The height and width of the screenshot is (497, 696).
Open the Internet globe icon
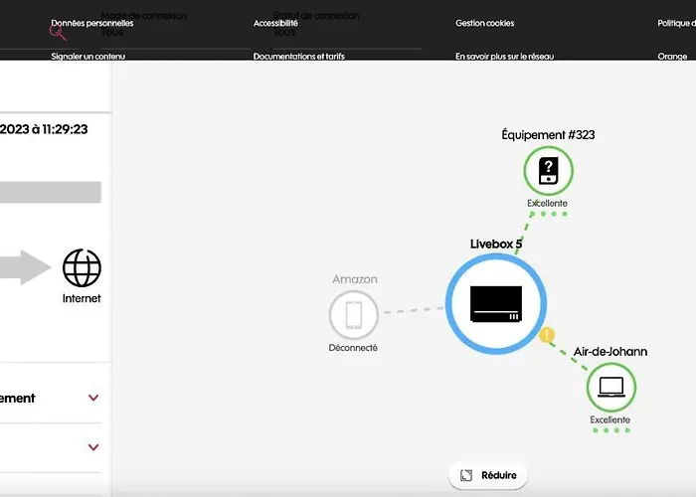82,268
